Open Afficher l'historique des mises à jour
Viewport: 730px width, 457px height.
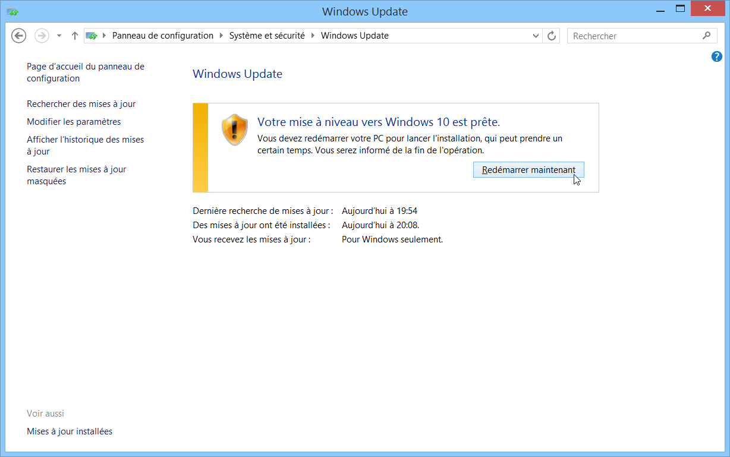(86, 146)
